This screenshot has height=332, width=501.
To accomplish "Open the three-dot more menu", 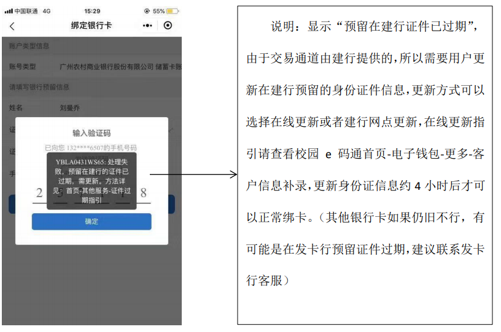I will 147,26.
